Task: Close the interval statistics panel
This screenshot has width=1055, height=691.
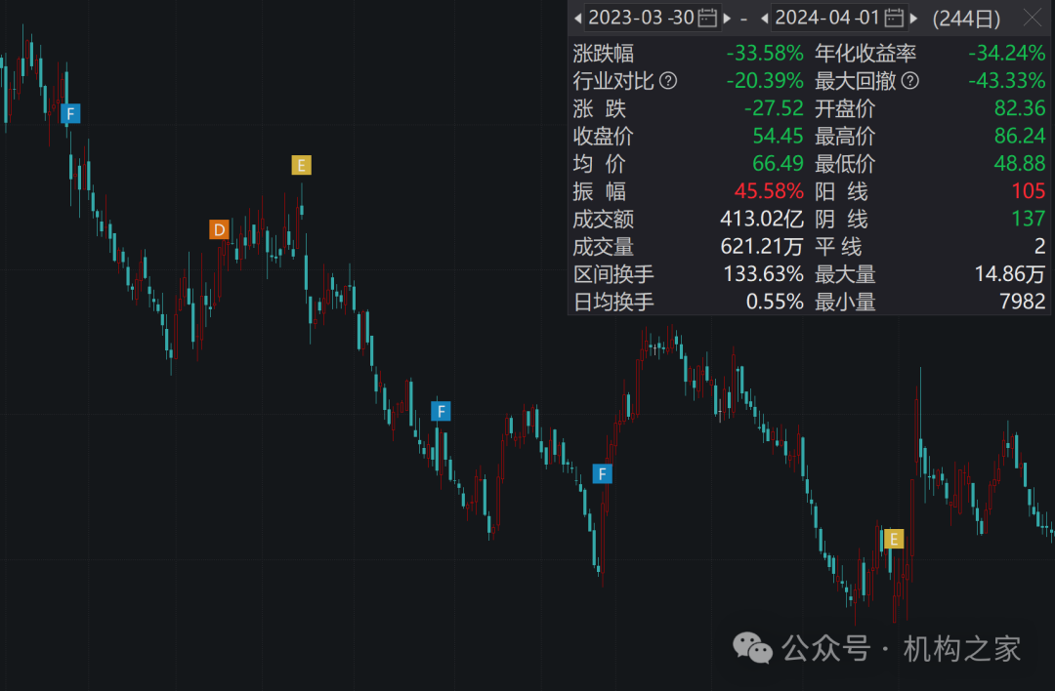Action: [1033, 18]
